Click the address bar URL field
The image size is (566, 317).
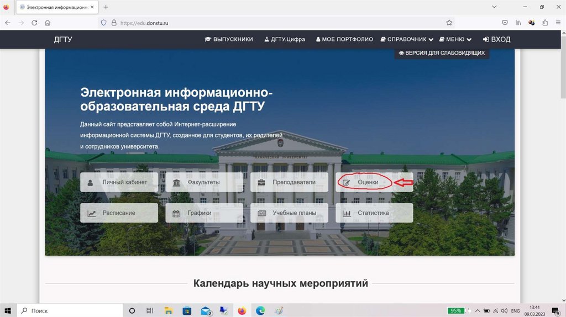coord(276,23)
